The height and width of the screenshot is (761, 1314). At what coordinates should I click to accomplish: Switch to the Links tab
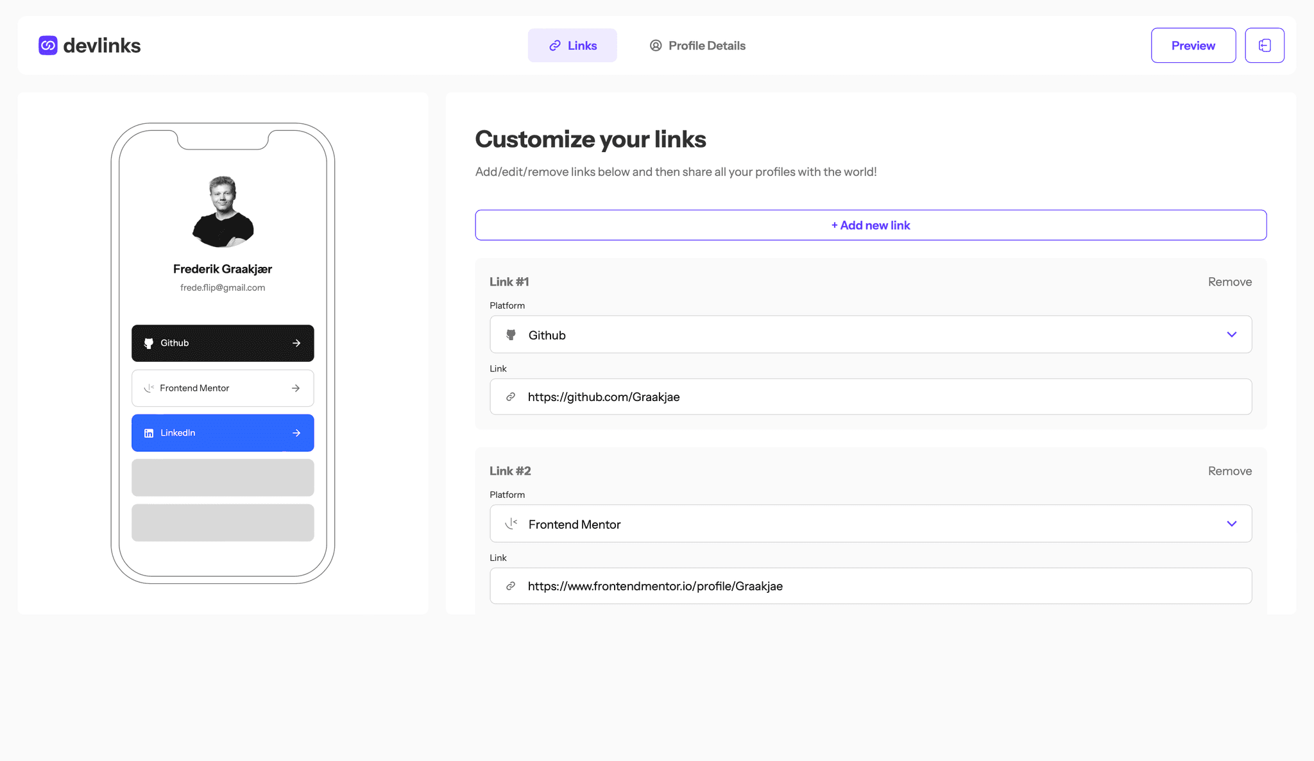[572, 44]
